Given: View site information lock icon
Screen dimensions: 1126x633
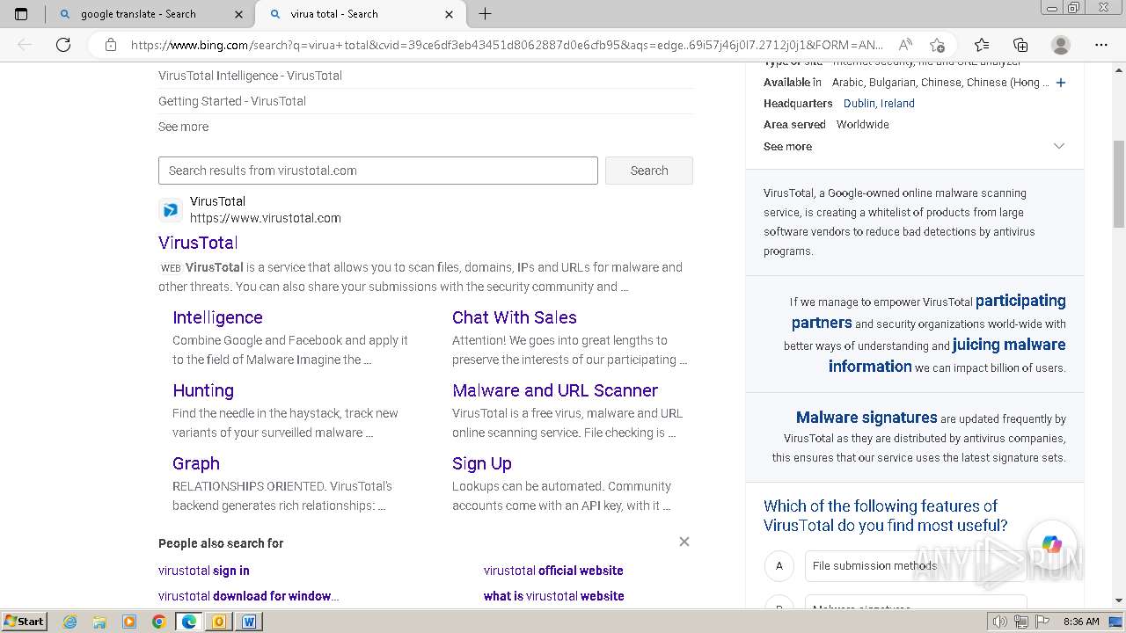Looking at the screenshot, I should [111, 45].
